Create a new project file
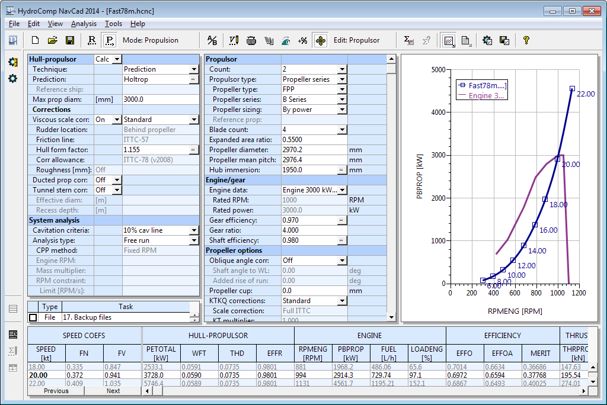 pyautogui.click(x=35, y=40)
